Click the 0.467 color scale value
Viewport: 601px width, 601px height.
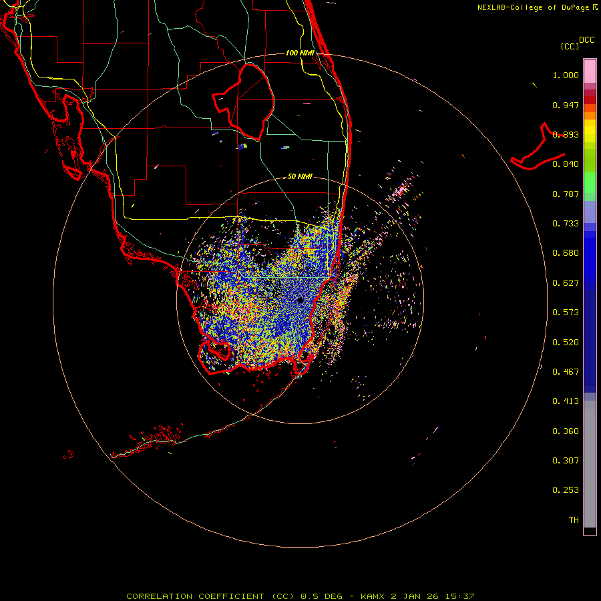coord(566,372)
